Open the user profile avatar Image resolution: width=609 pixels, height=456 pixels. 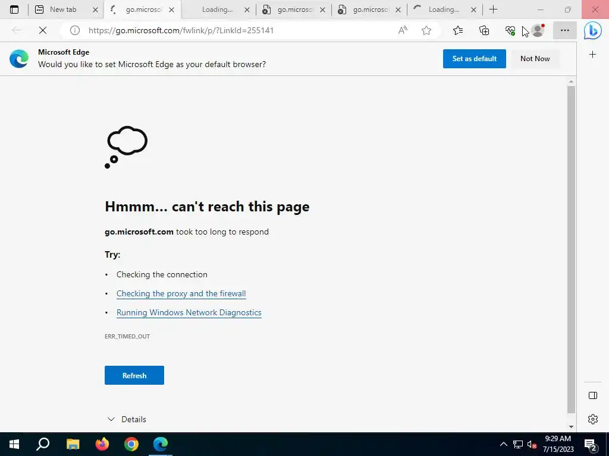538,30
